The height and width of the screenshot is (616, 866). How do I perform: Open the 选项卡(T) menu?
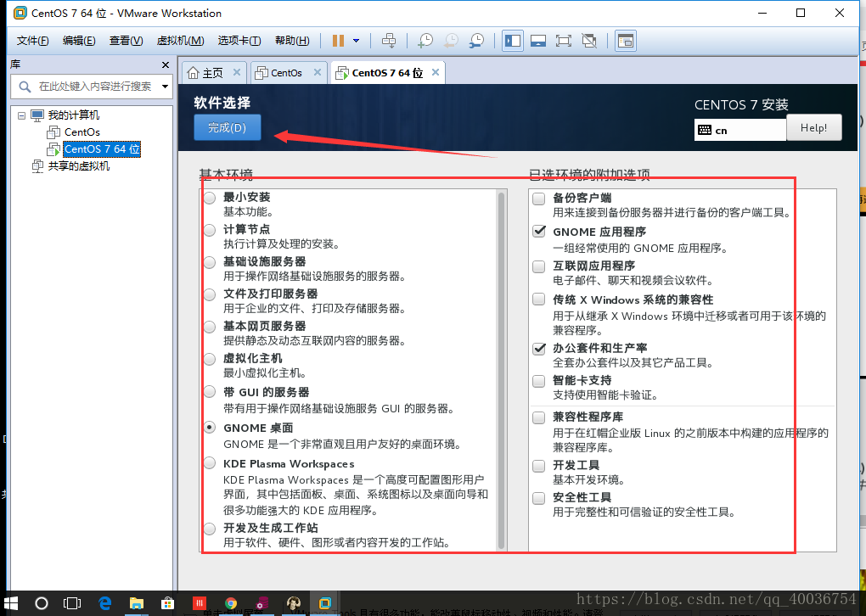coord(239,40)
